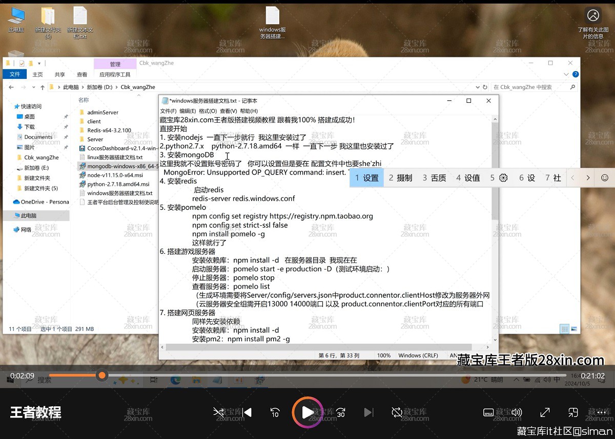Switch to large icons view in Explorer
This screenshot has width=615, height=439.
pyautogui.click(x=574, y=329)
